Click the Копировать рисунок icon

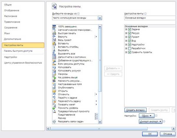[x=54, y=71]
